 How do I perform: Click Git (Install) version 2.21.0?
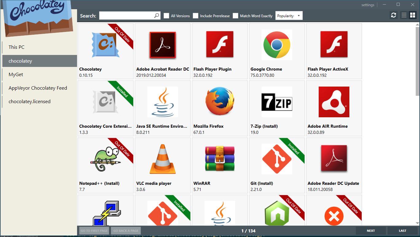click(256, 189)
